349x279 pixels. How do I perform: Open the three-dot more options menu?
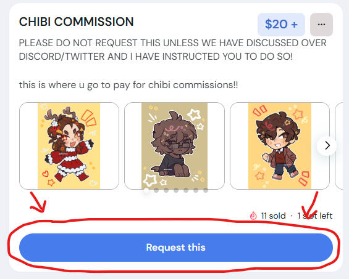[321, 25]
